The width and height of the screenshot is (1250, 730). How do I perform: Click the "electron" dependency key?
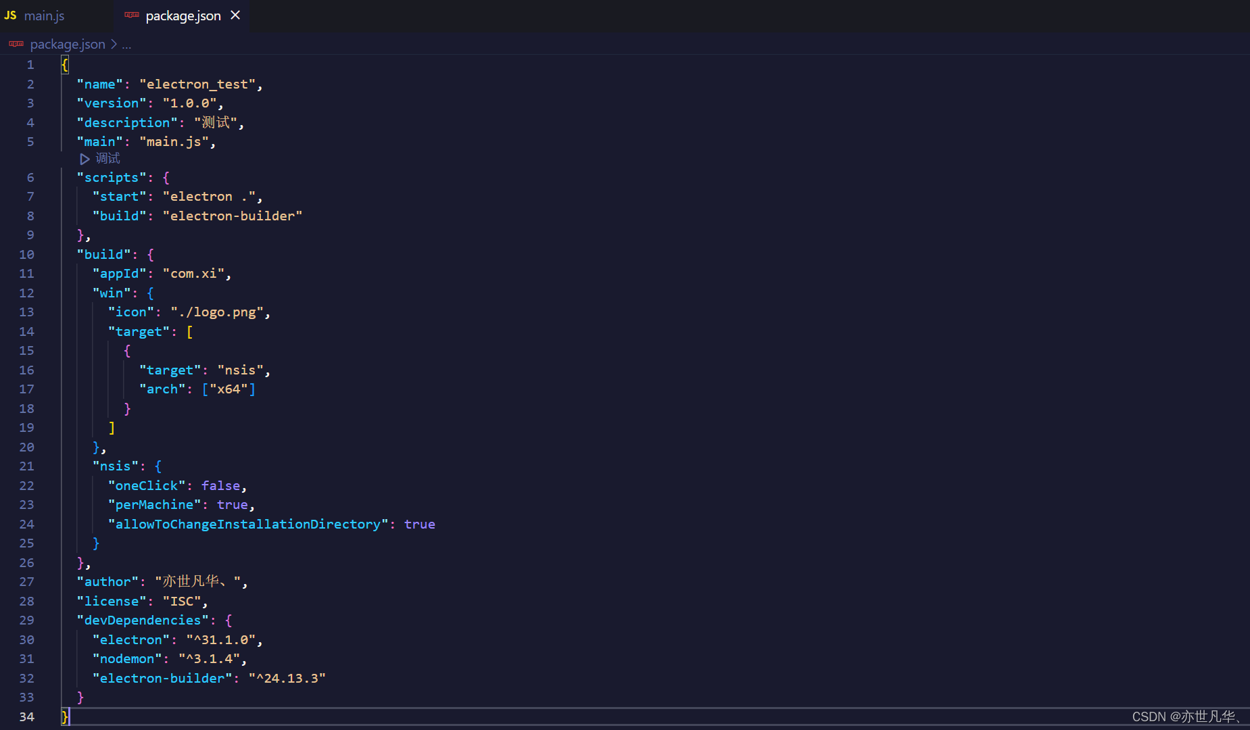click(x=131, y=640)
